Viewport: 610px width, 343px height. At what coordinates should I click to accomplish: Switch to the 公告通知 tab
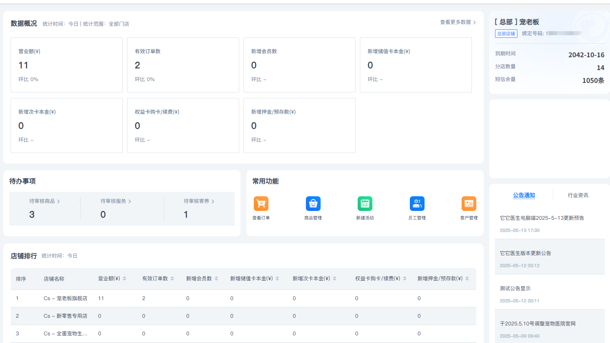point(524,196)
